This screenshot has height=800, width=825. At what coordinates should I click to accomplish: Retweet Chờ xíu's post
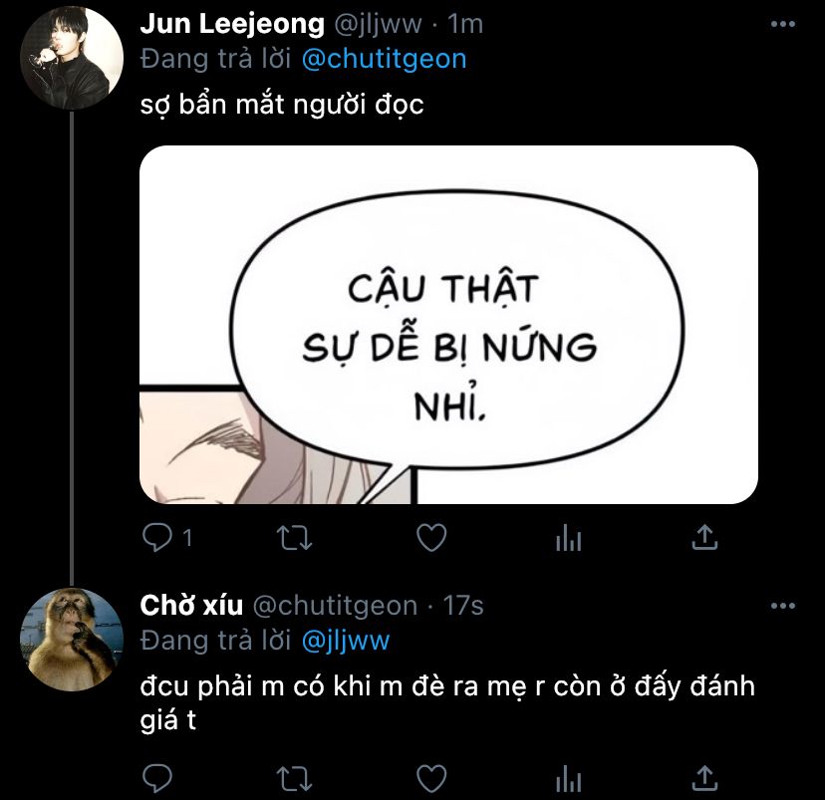click(x=295, y=778)
